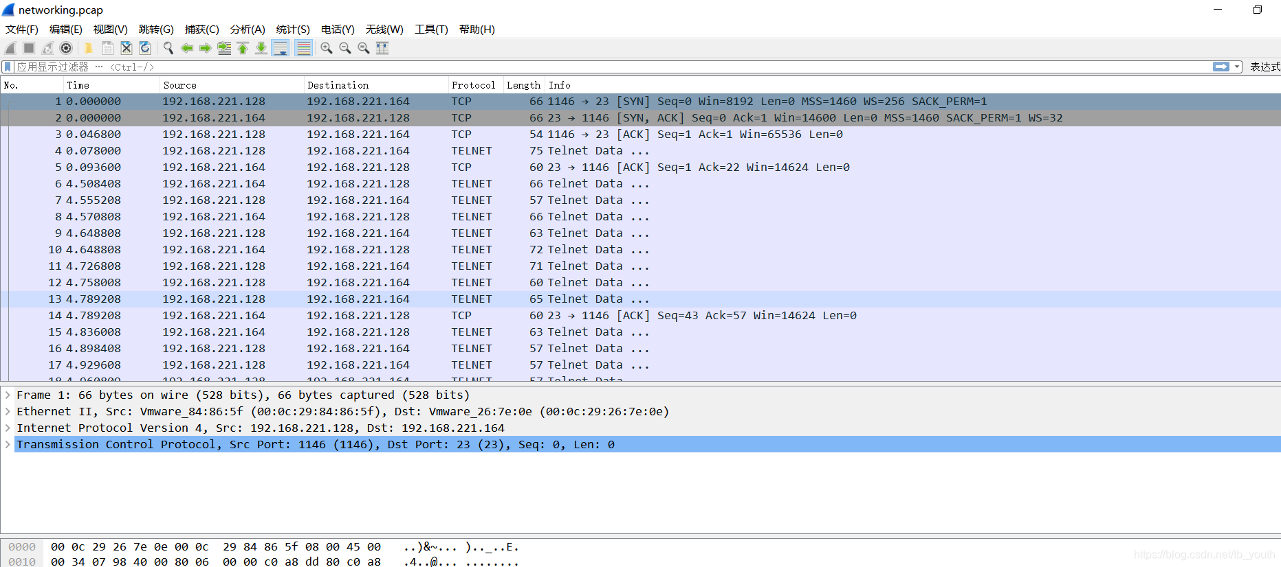Open the 工具(T) menu
This screenshot has width=1281, height=567.
tap(431, 29)
